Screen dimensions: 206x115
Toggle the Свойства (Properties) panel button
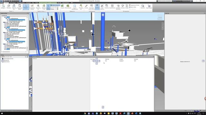coord(97,7)
